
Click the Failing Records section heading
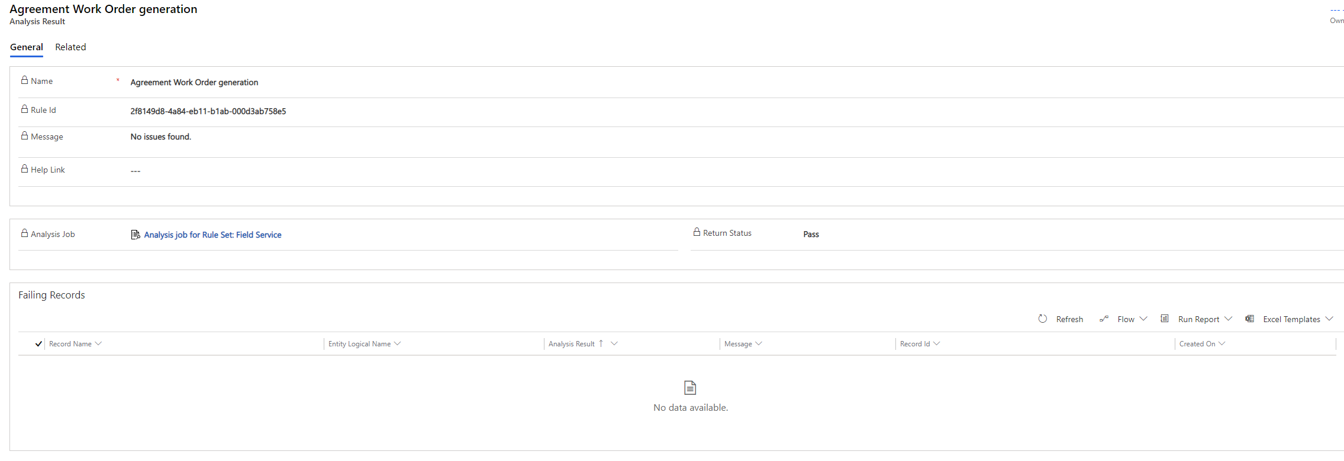tap(51, 295)
